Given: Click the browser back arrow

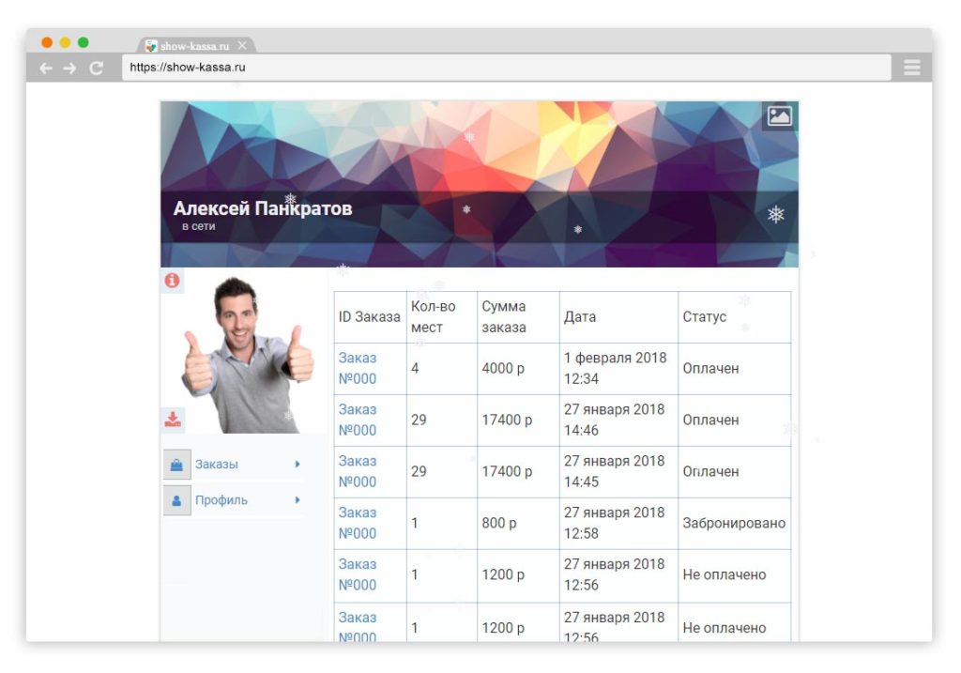Looking at the screenshot, I should [x=46, y=68].
